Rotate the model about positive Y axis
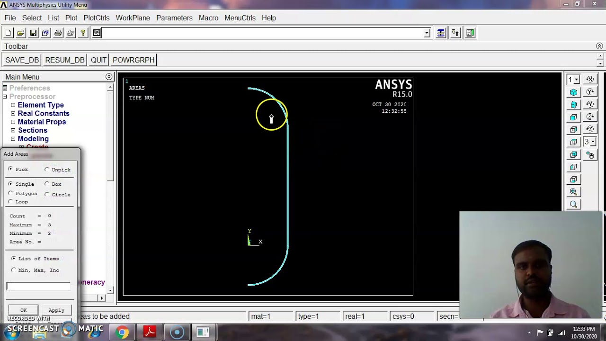The image size is (606, 341). (x=590, y=92)
